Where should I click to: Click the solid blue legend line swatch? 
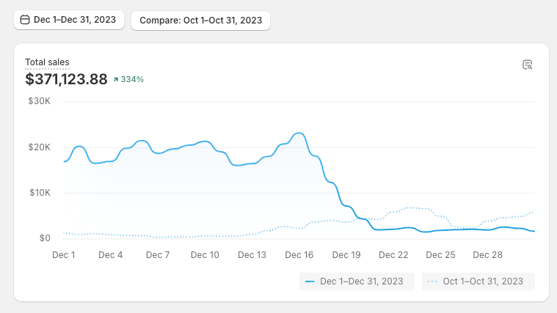coord(310,281)
